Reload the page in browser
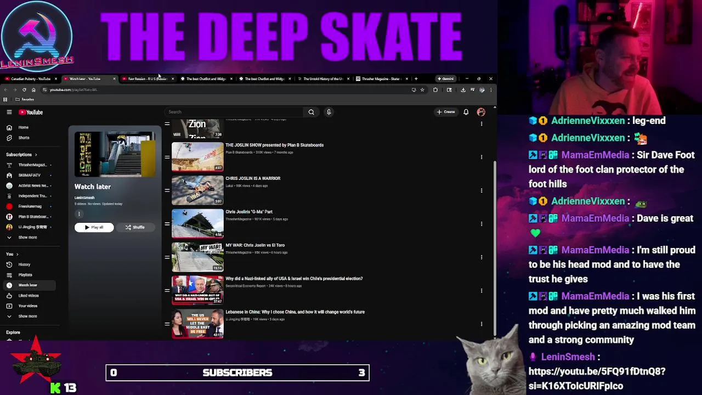702x395 pixels. pos(24,90)
